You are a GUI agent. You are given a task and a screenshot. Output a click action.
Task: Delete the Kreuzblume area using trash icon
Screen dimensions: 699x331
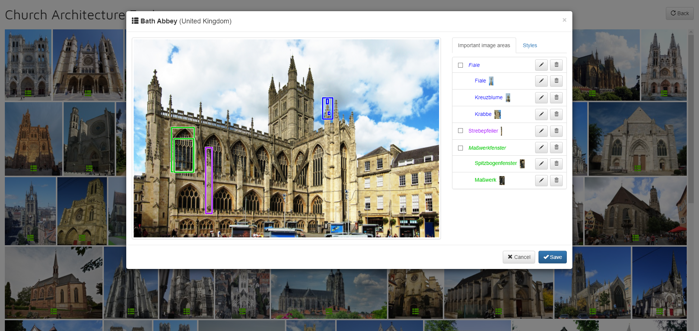(x=556, y=98)
